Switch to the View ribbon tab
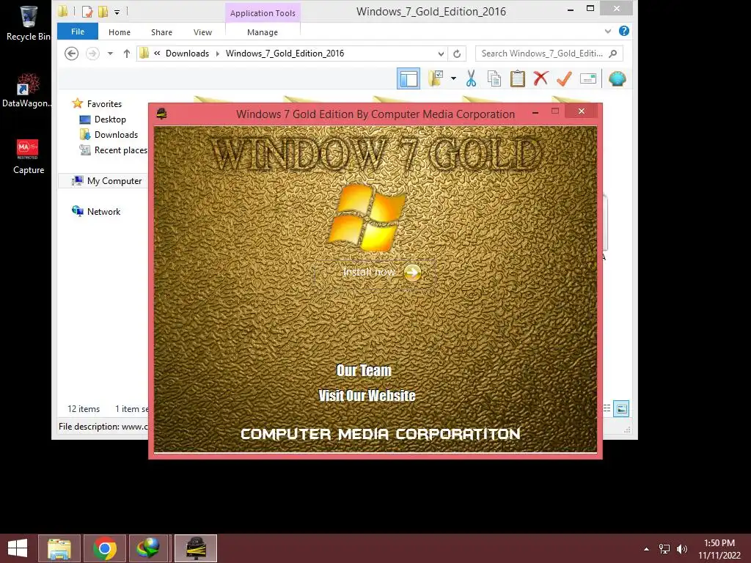This screenshot has height=563, width=751. pyautogui.click(x=202, y=32)
